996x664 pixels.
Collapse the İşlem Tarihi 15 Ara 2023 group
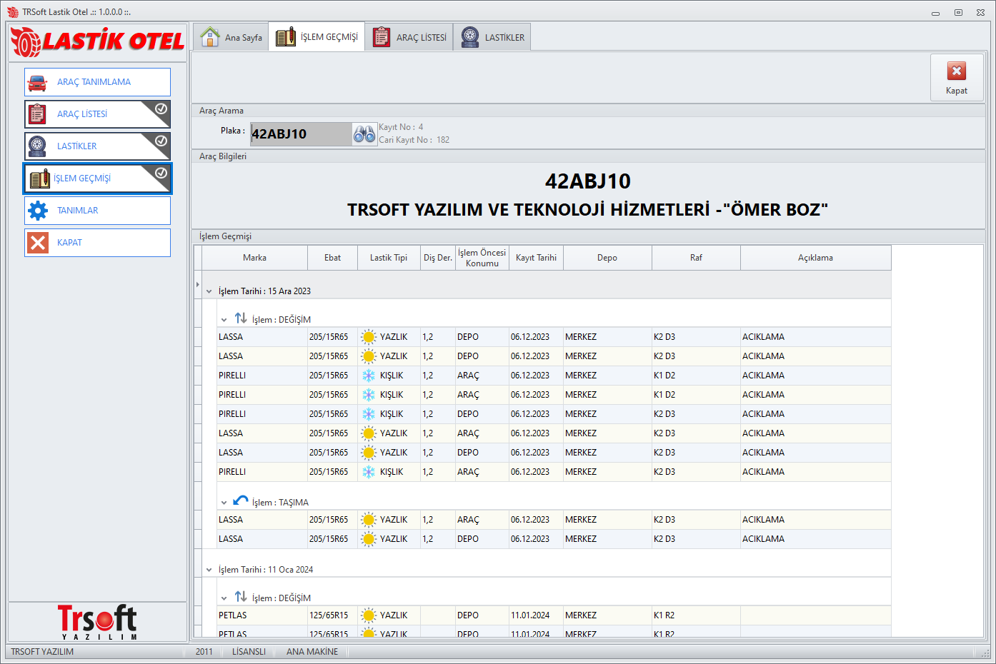pyautogui.click(x=209, y=291)
